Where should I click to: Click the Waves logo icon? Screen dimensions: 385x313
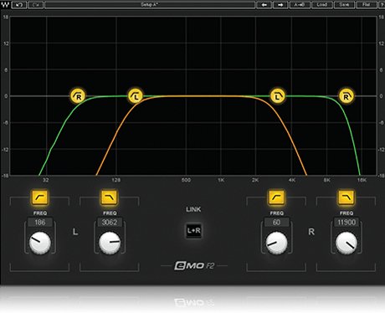pos(6,4)
